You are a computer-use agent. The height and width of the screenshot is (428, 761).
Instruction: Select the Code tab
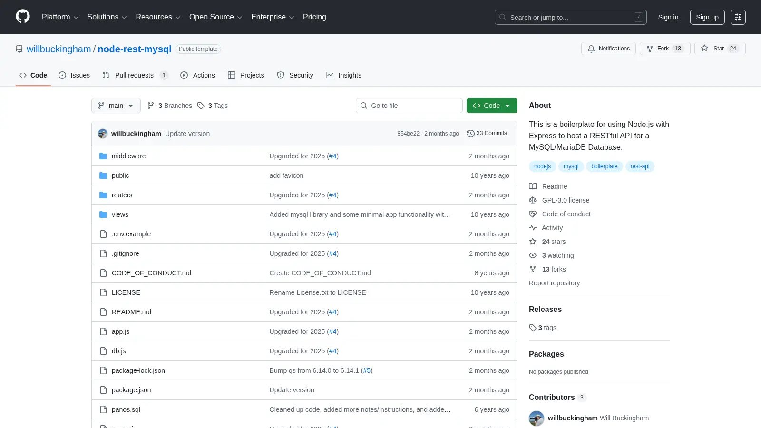click(33, 75)
